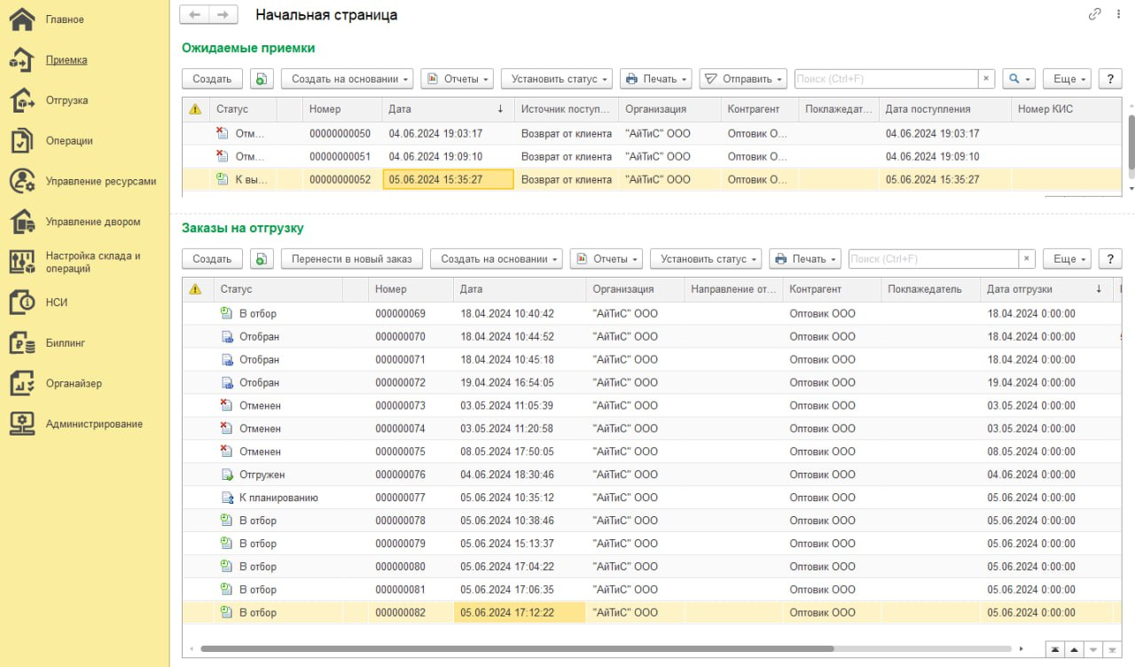The height and width of the screenshot is (667, 1135).
Task: Click copy-document icon in Заказы на отгрузку toolbar
Action: 261,259
